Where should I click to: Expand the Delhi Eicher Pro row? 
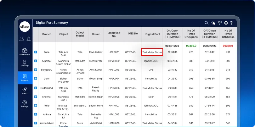coord(36,79)
